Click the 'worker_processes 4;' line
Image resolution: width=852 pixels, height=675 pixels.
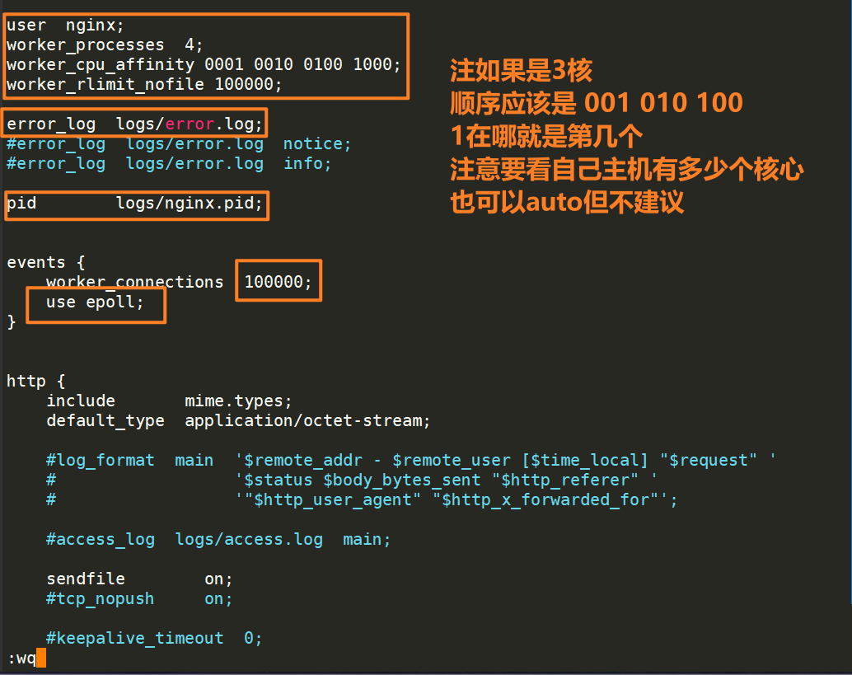click(105, 45)
